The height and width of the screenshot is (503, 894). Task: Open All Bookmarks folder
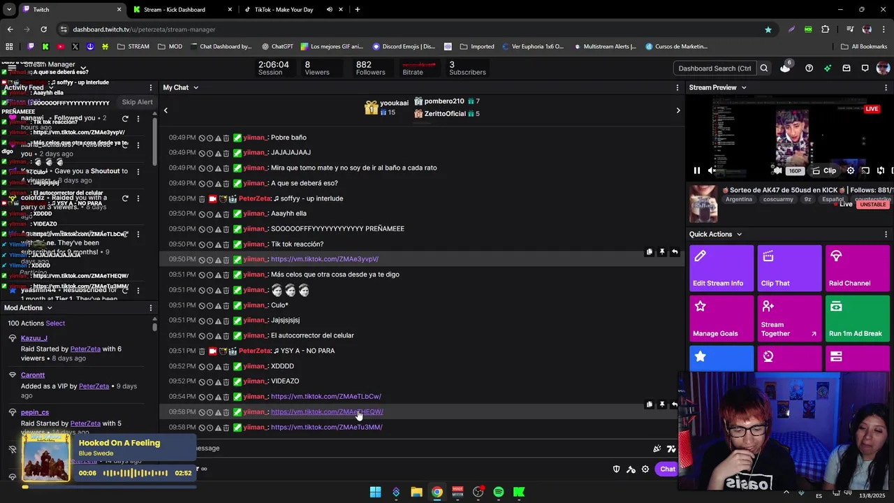pos(864,47)
